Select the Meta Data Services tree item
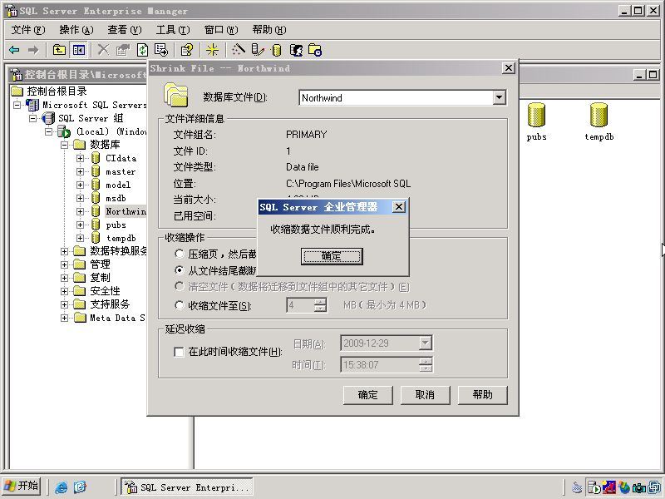This screenshot has height=499, width=665. click(x=117, y=318)
